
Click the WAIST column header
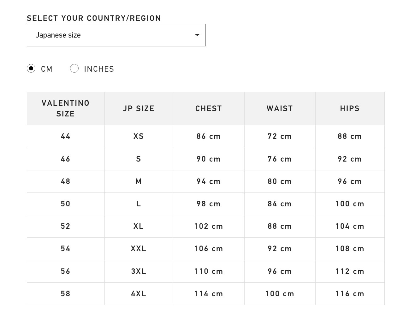click(280, 109)
